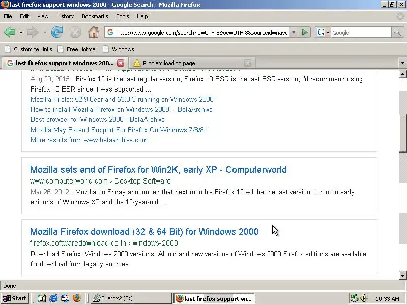Image resolution: width=407 pixels, height=305 pixels.
Task: Switch to Firefox2 (E:) taskbar window
Action: click(x=131, y=298)
